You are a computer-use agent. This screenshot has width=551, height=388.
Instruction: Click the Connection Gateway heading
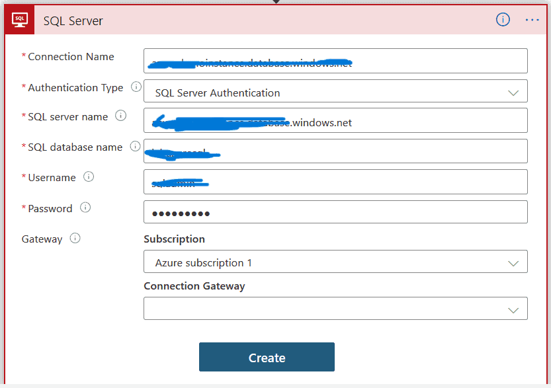click(194, 286)
